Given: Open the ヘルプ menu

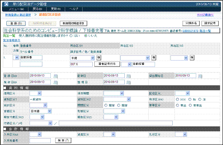Looking at the screenshot, I should coord(74,9).
